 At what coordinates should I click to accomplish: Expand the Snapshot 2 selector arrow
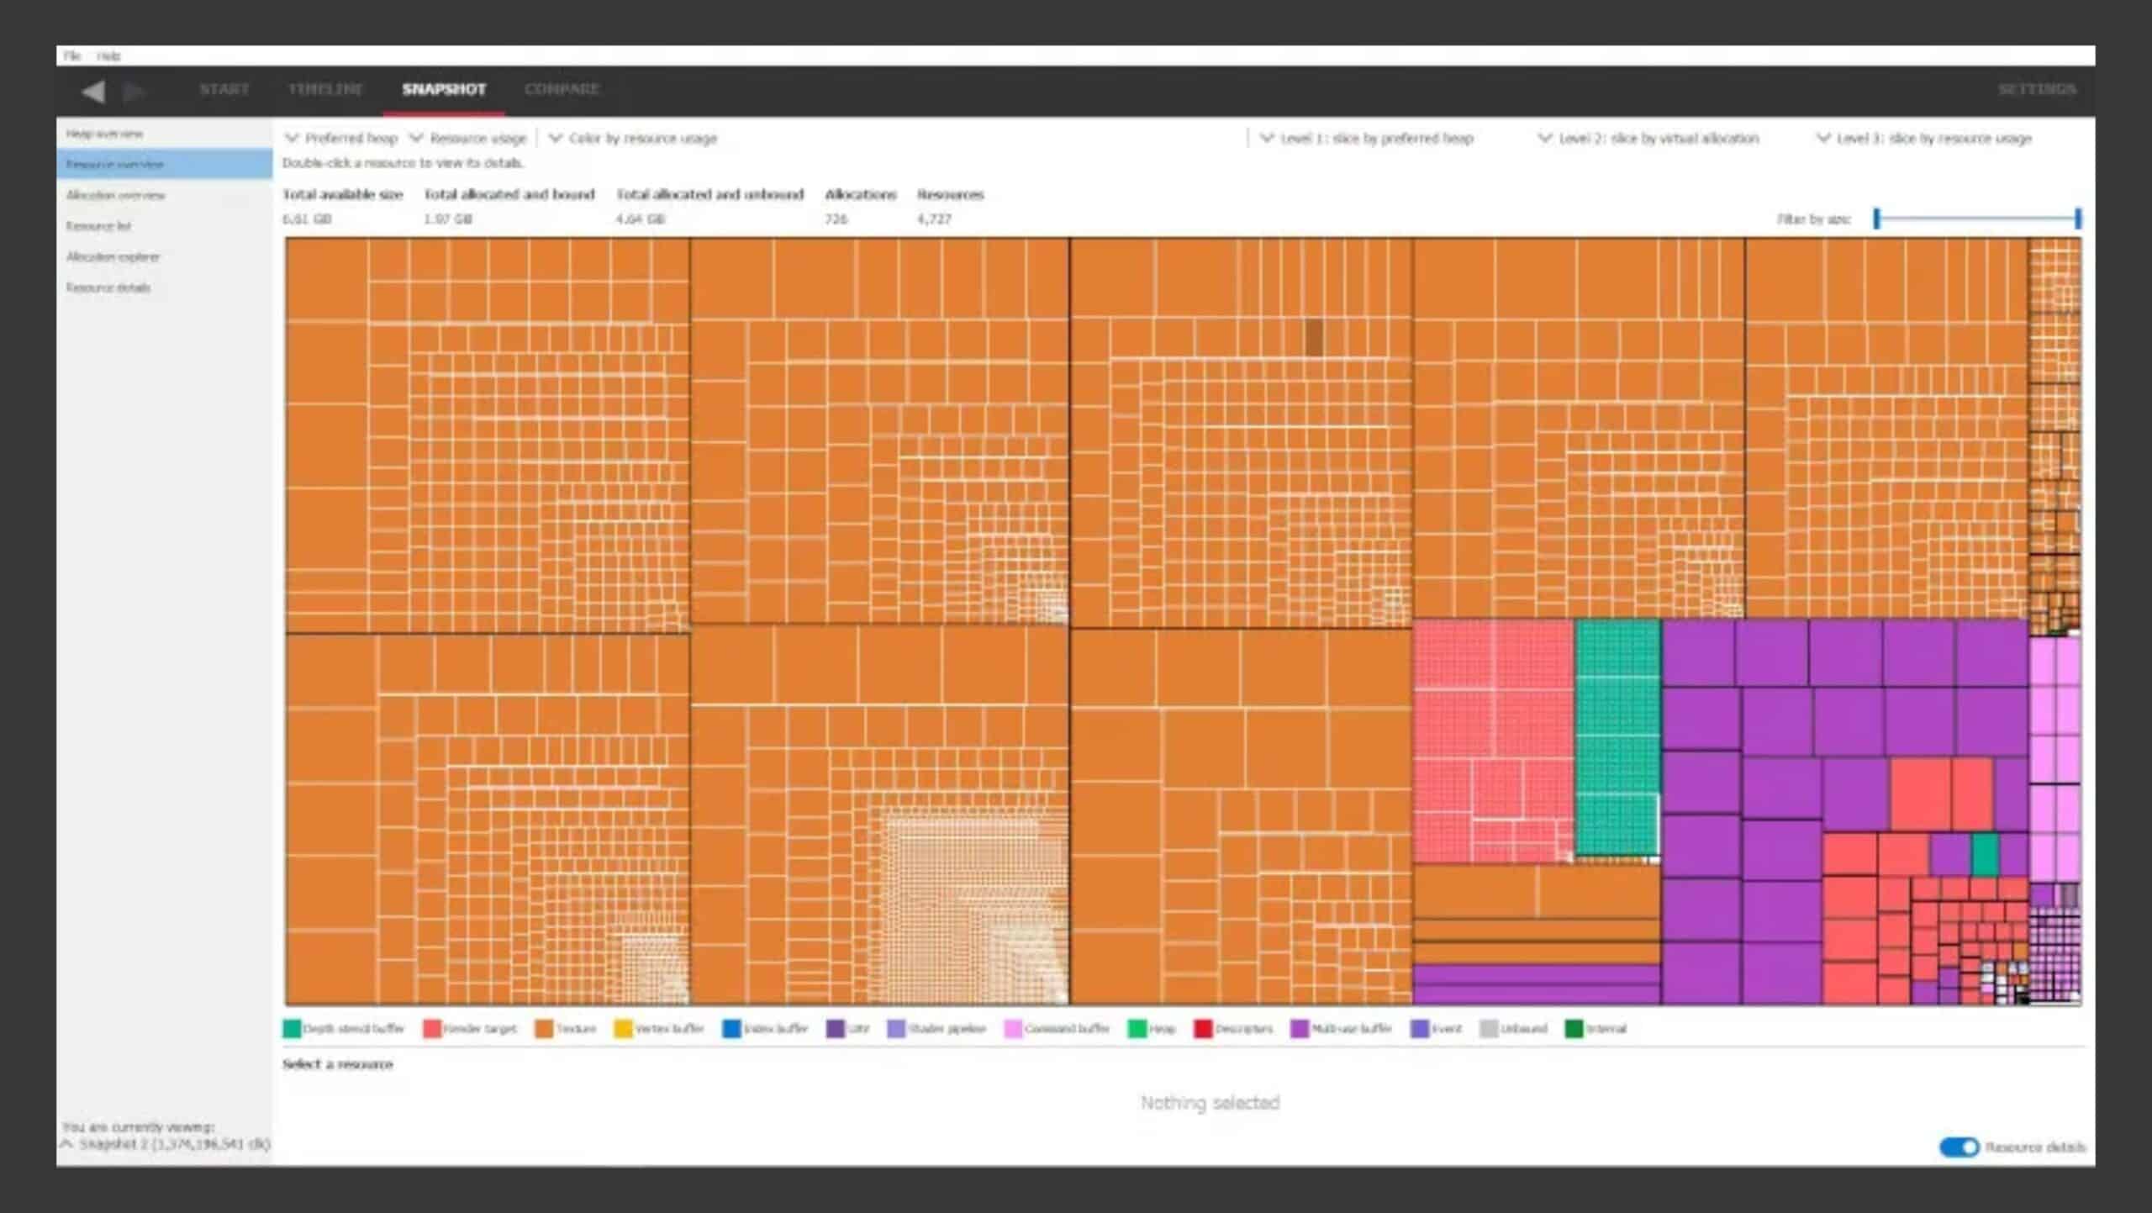pyautogui.click(x=67, y=1144)
